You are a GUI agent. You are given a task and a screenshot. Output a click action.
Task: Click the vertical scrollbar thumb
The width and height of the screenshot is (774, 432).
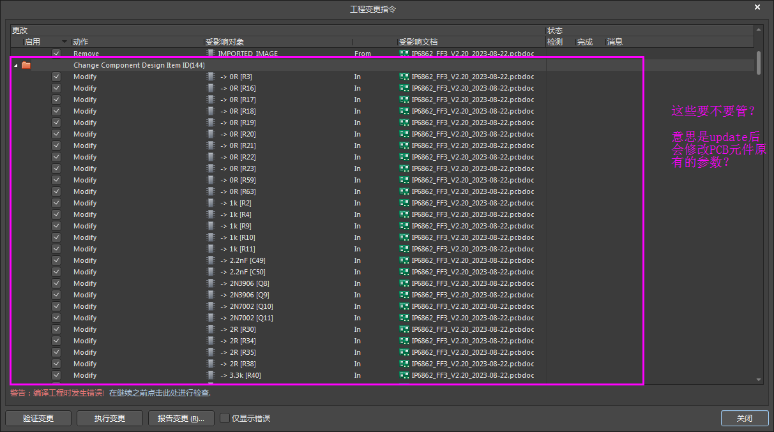(x=759, y=63)
